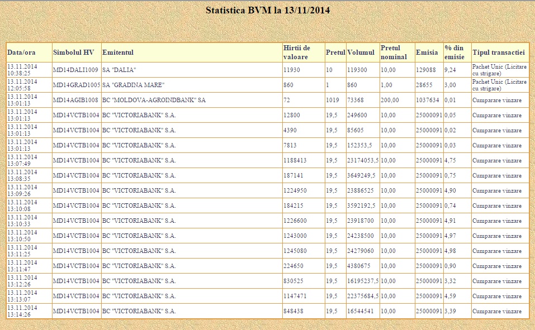Click the percentage 3,39

point(450,311)
